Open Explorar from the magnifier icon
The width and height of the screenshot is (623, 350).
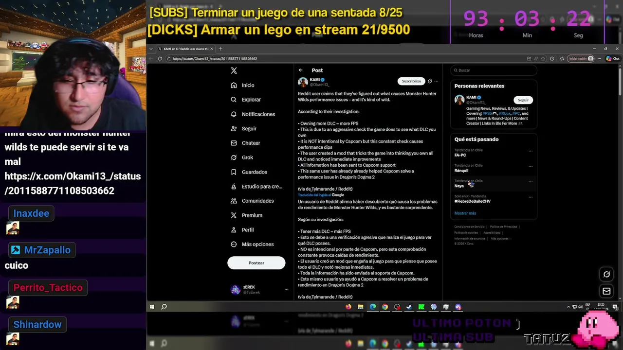[234, 100]
